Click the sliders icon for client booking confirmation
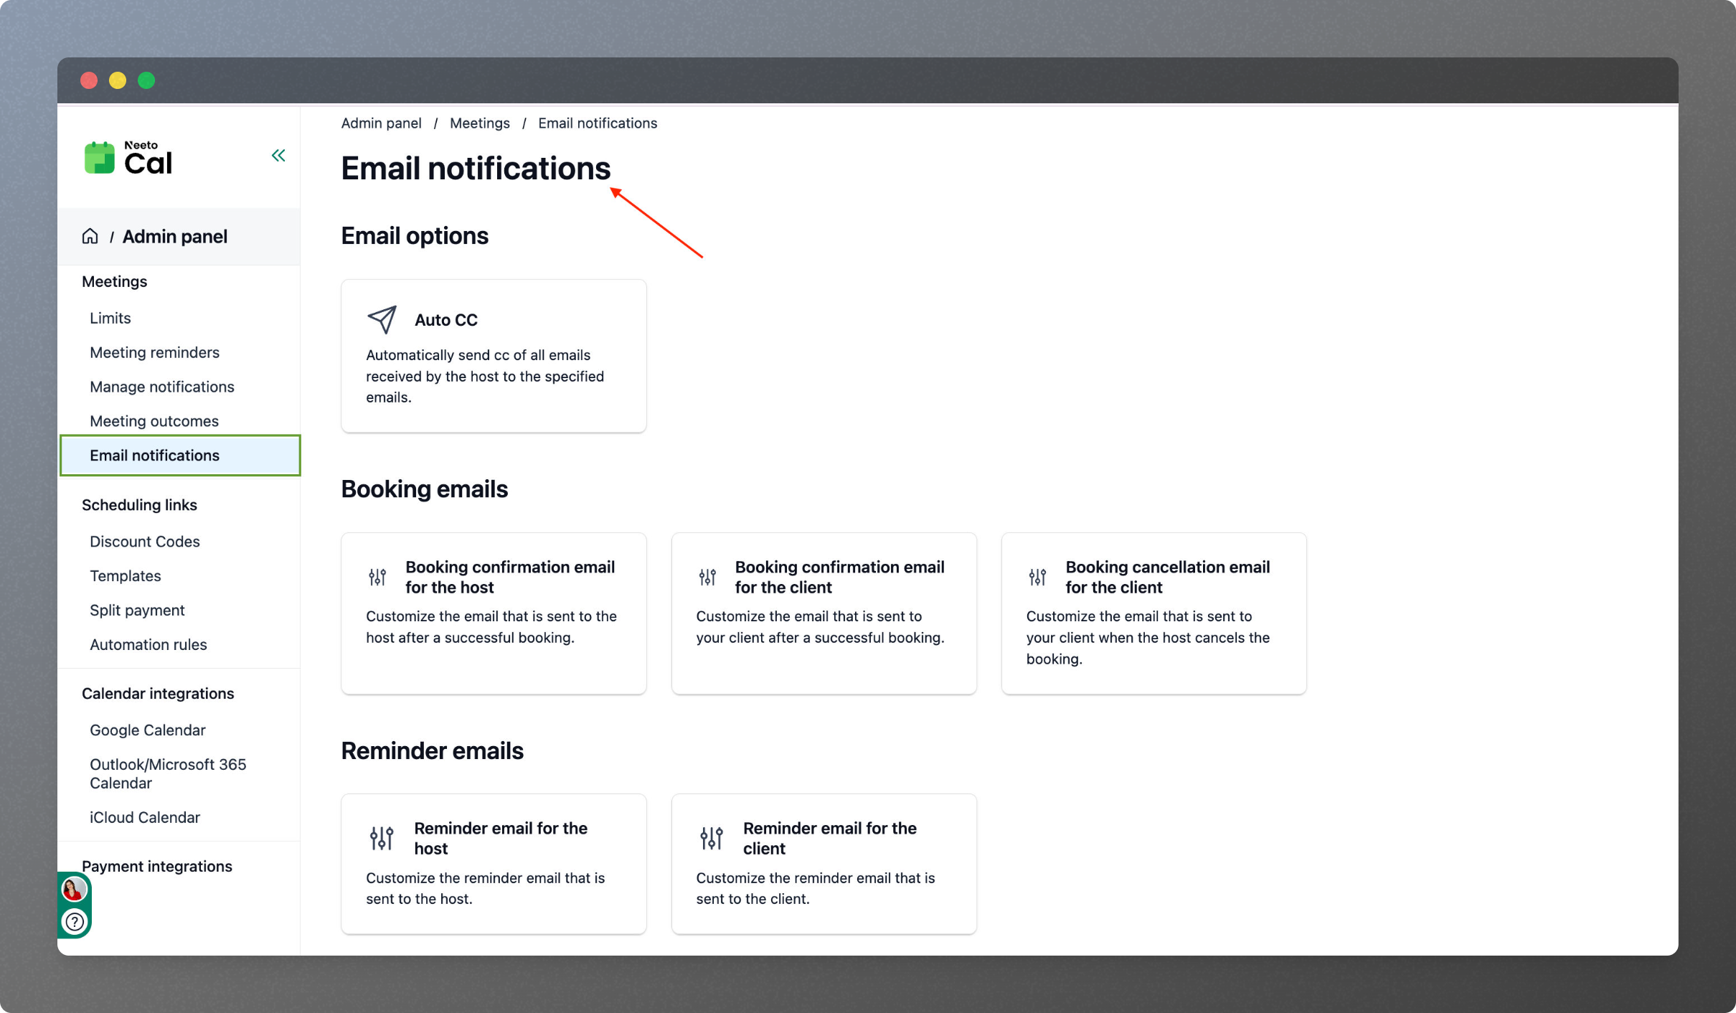Viewport: 1736px width, 1013px height. [707, 577]
